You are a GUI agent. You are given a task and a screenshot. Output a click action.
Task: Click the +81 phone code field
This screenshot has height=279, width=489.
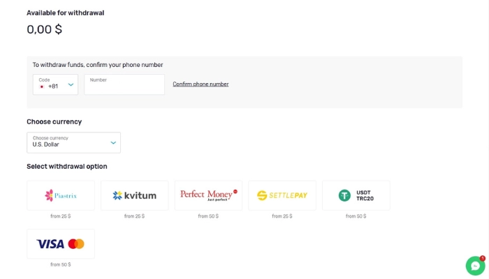coord(55,84)
